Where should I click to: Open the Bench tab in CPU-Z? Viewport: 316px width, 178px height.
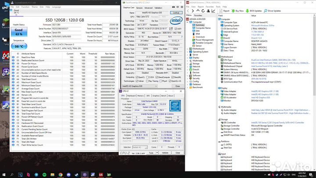pyautogui.click(x=164, y=96)
